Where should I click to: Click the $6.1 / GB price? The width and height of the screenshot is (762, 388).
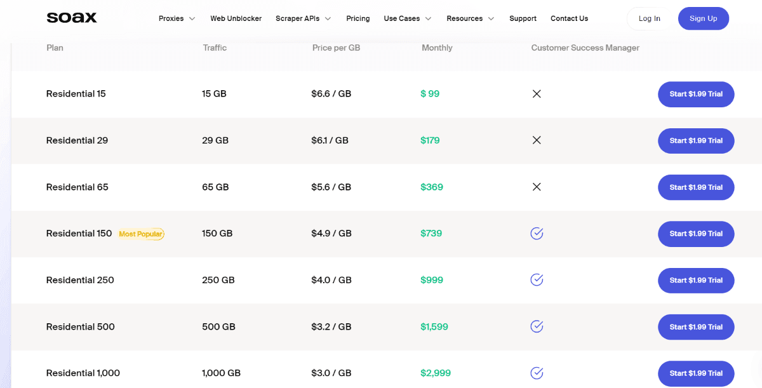click(x=330, y=140)
